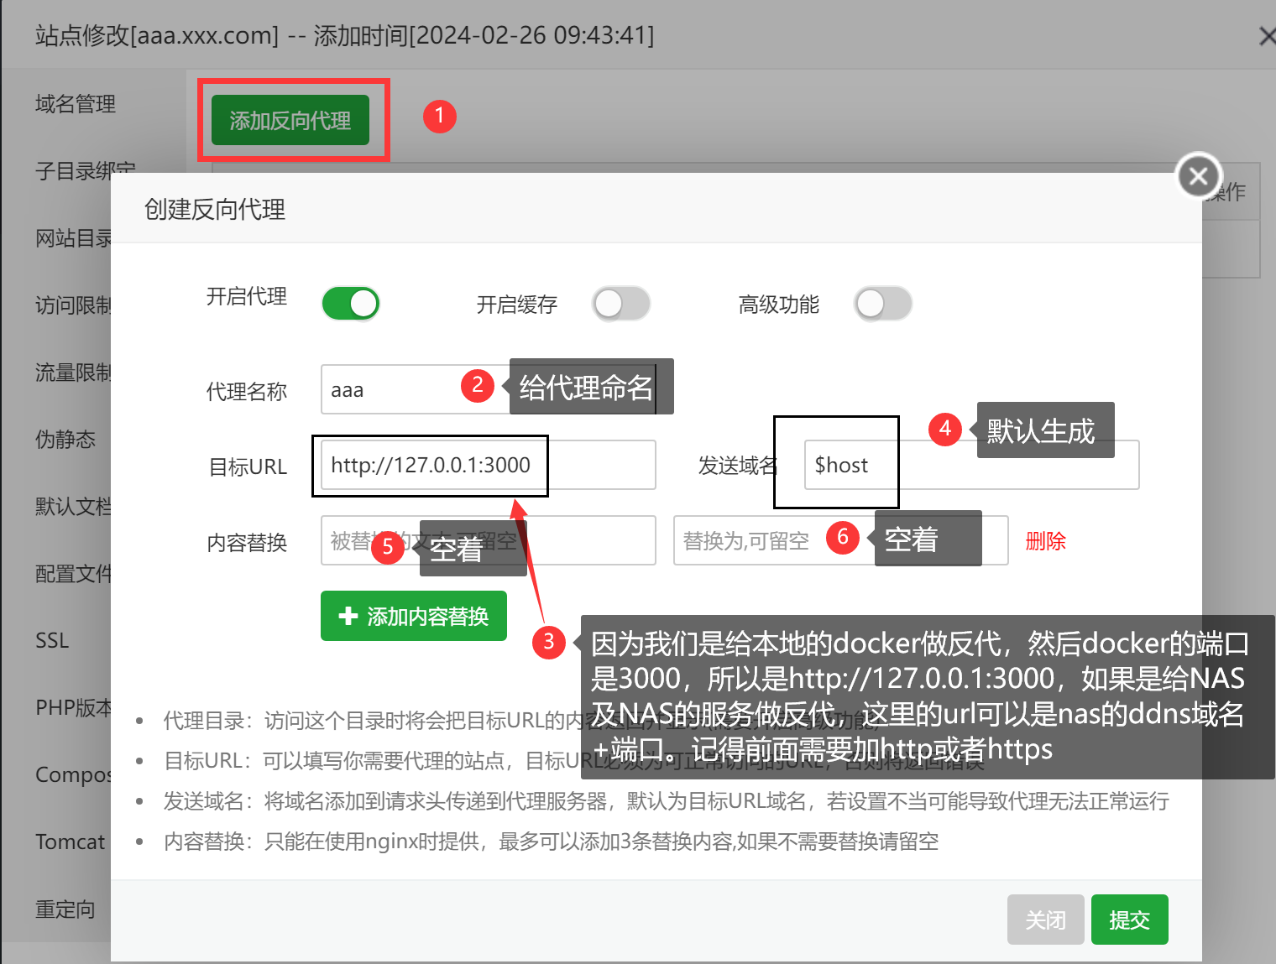Open the SSL sidebar item
This screenshot has width=1276, height=964.
coord(52,641)
